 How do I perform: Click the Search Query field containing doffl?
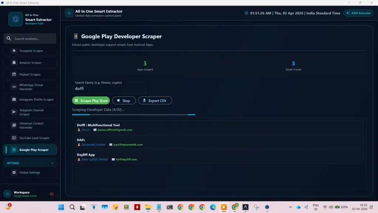(x=109, y=88)
